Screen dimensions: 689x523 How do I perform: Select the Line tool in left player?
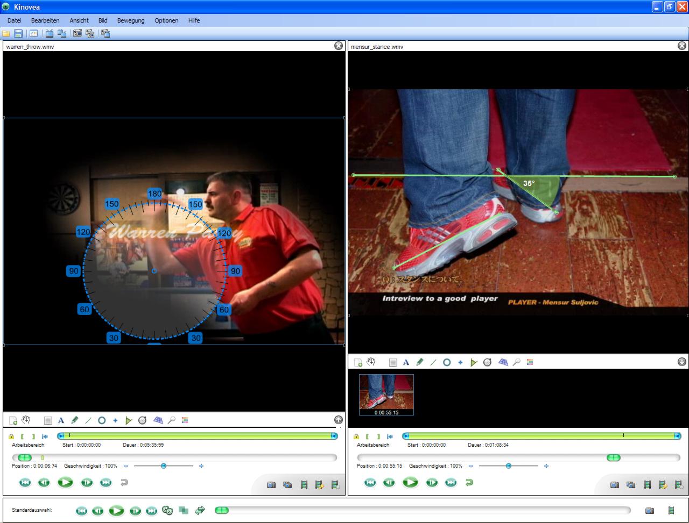click(88, 420)
